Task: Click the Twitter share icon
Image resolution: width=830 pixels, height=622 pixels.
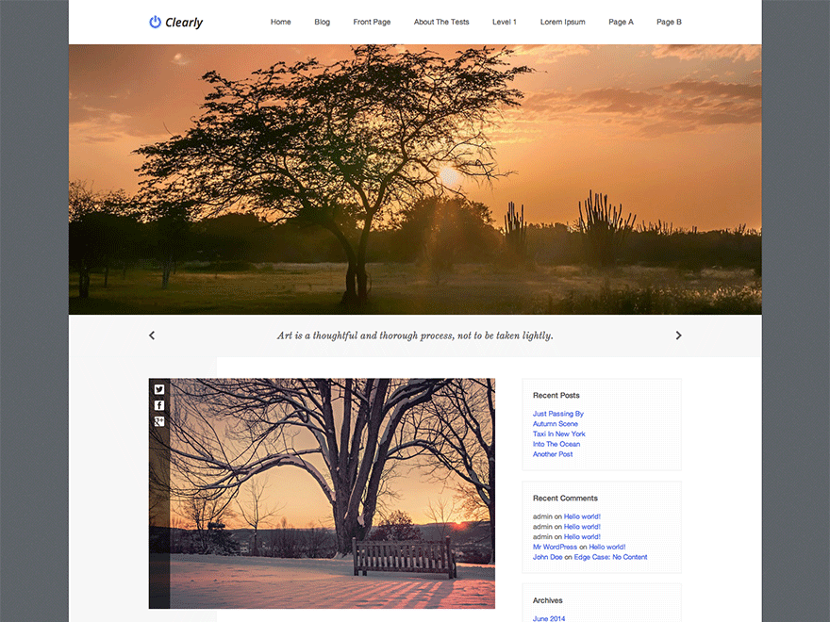Action: (158, 388)
